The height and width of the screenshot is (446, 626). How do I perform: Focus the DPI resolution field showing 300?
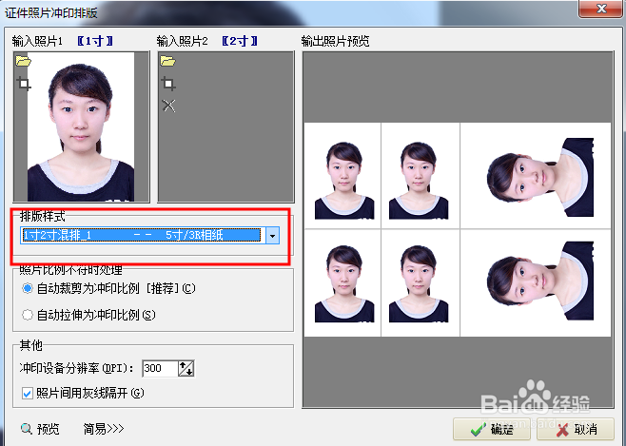point(160,368)
